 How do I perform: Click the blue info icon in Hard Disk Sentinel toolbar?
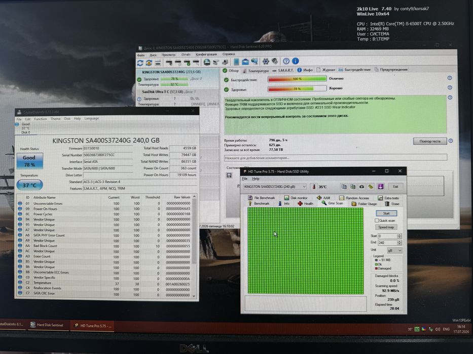point(296,61)
